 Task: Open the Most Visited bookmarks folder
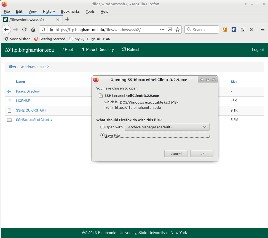coord(17,39)
